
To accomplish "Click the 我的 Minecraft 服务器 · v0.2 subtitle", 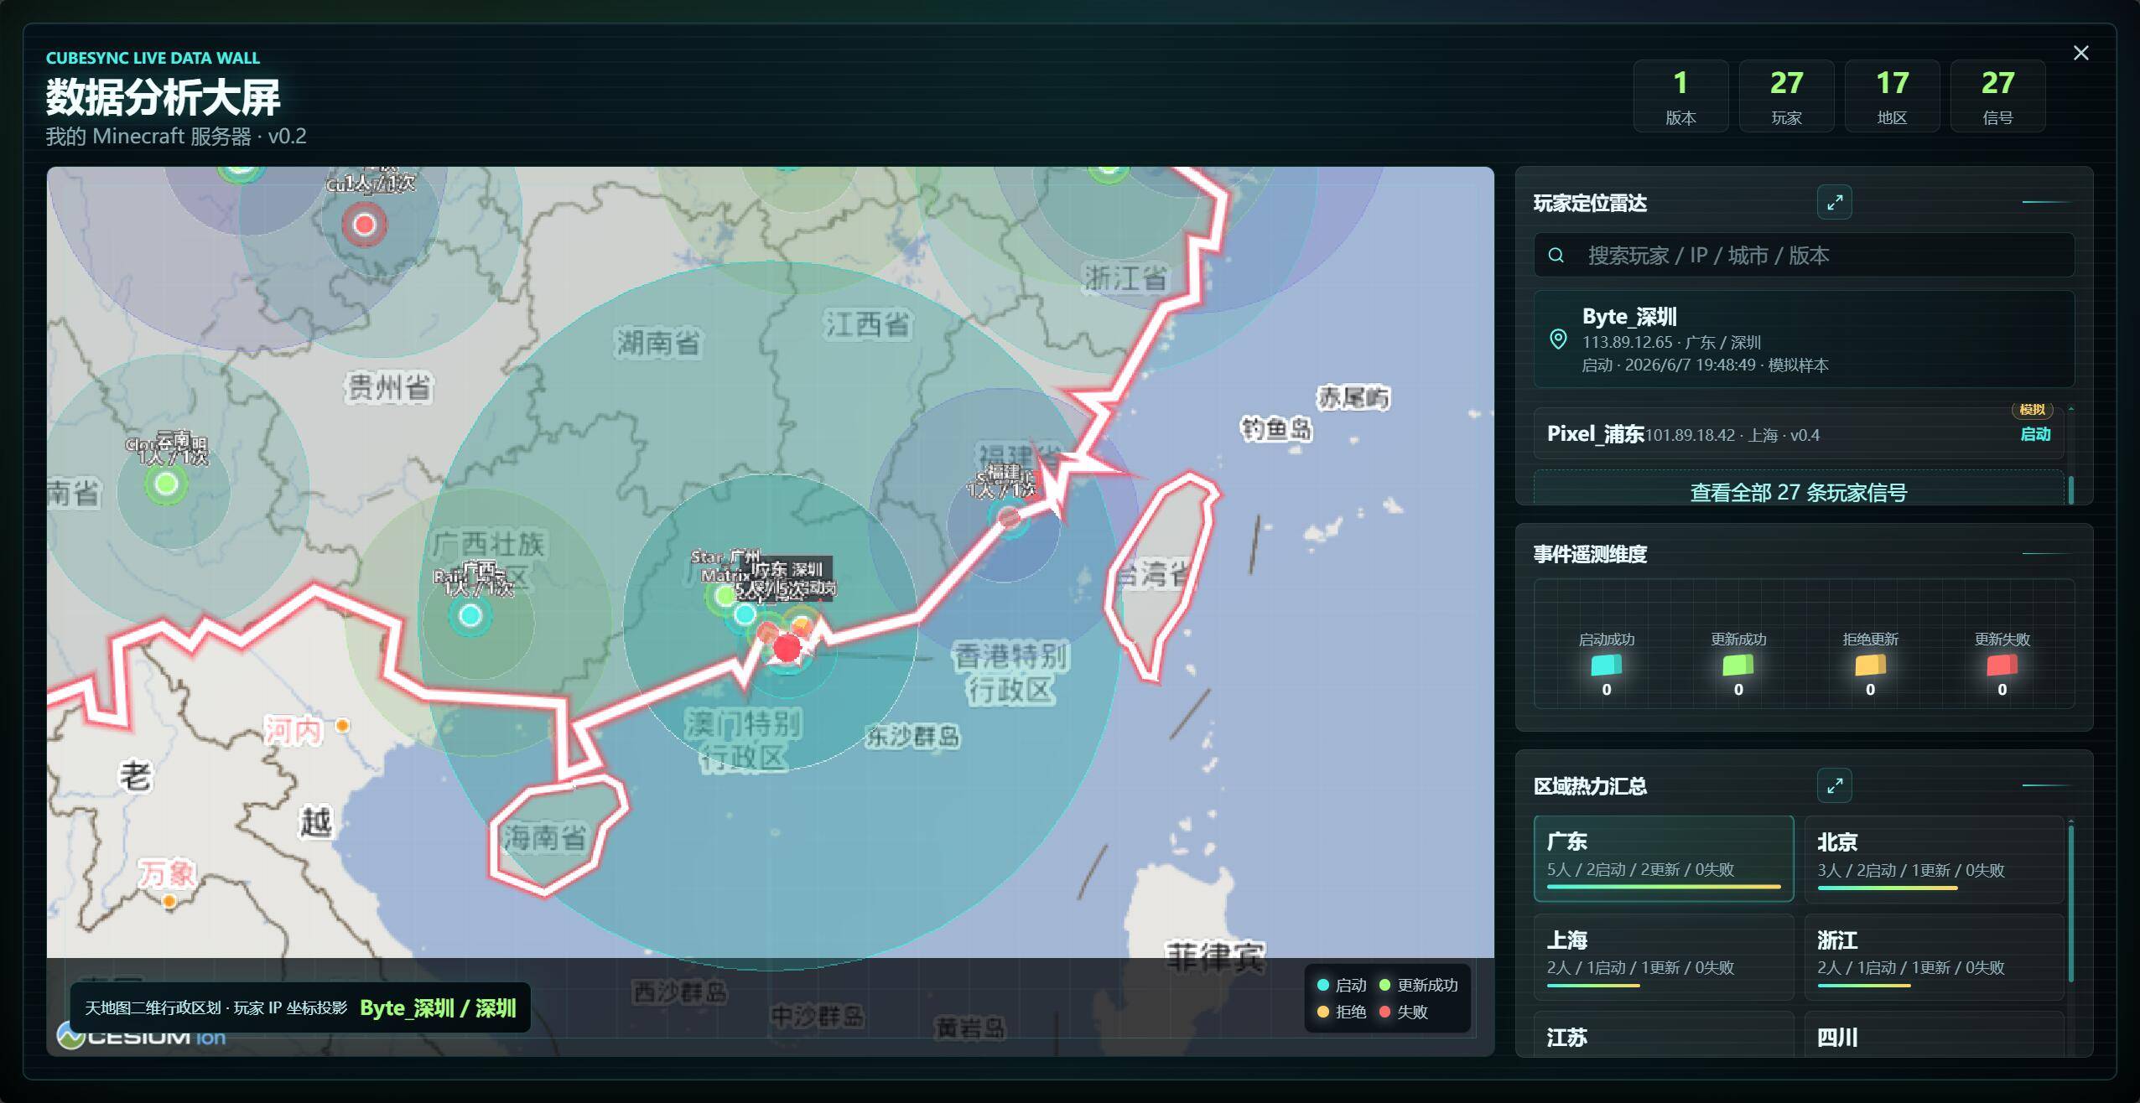I will (176, 136).
